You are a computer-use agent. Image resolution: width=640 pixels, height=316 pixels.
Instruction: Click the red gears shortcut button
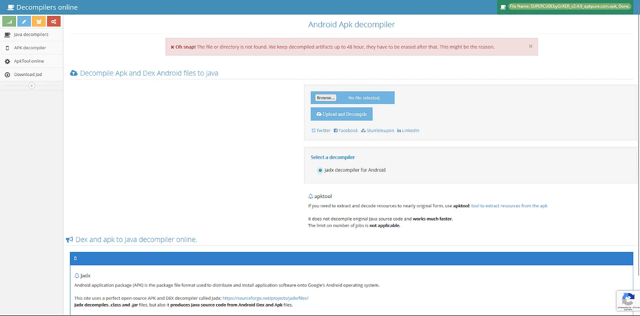coord(53,21)
